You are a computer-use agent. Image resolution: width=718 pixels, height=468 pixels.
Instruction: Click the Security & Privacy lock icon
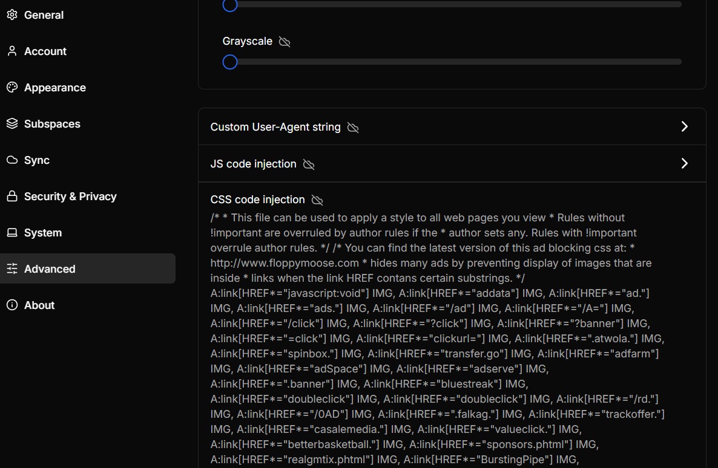(12, 197)
